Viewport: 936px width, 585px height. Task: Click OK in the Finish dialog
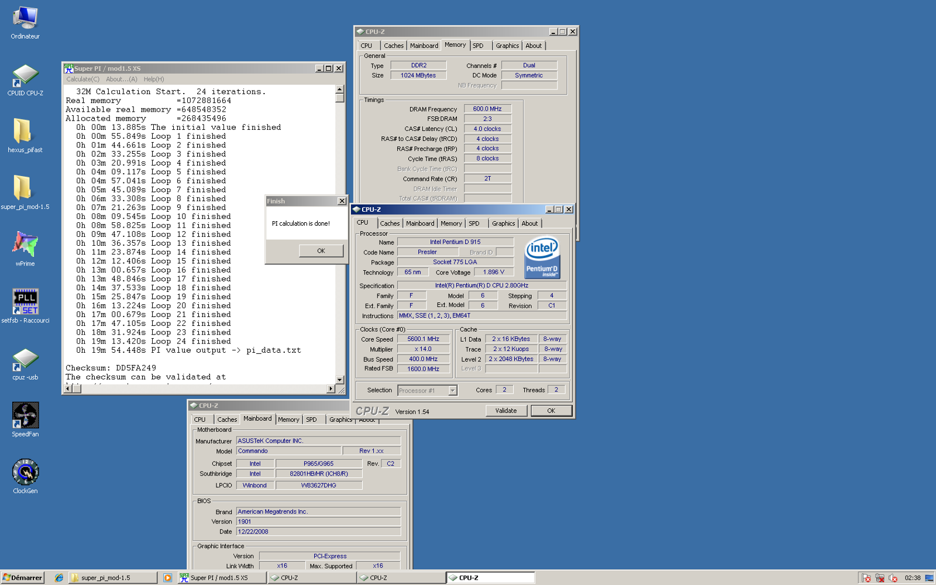321,250
